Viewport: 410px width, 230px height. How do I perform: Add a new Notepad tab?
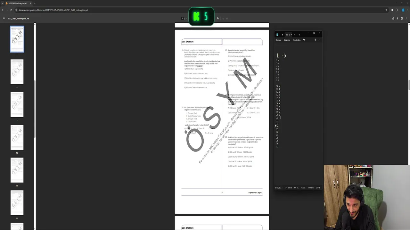coord(299,34)
